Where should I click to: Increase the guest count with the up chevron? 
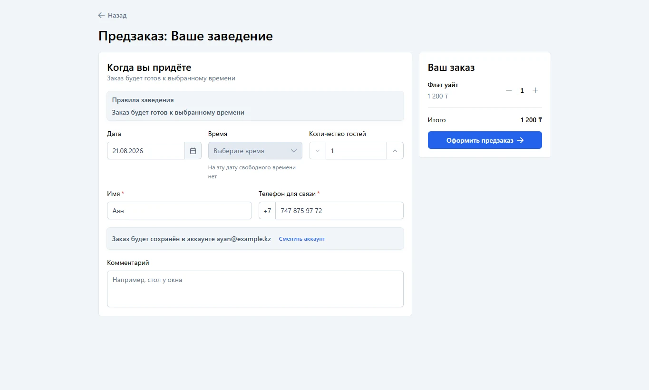[395, 151]
